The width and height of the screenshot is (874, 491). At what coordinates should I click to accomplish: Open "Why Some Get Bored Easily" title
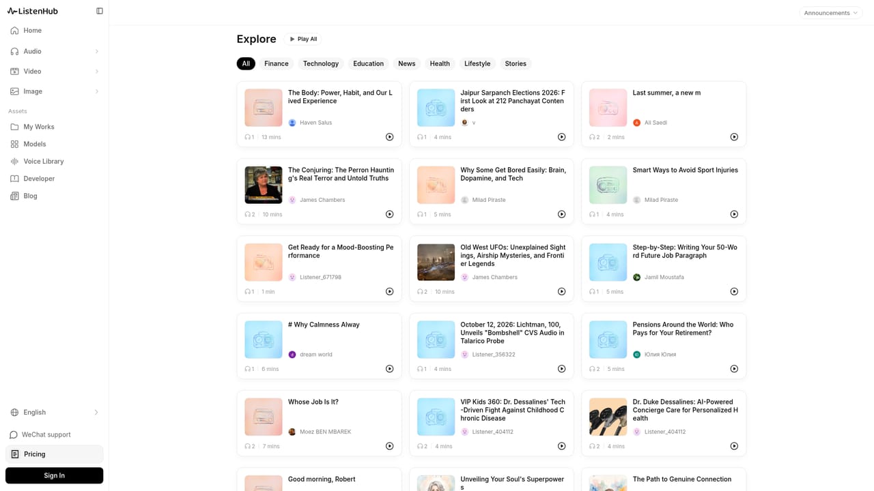point(513,174)
